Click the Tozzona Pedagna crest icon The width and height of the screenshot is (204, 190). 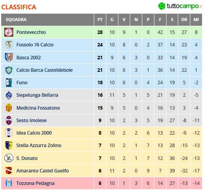(x=9, y=183)
